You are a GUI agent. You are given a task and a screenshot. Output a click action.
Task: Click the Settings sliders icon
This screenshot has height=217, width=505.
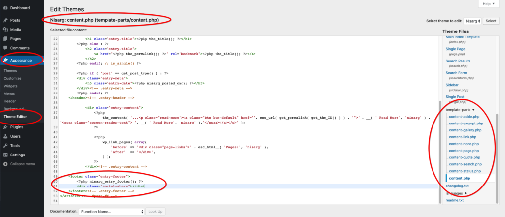5,155
